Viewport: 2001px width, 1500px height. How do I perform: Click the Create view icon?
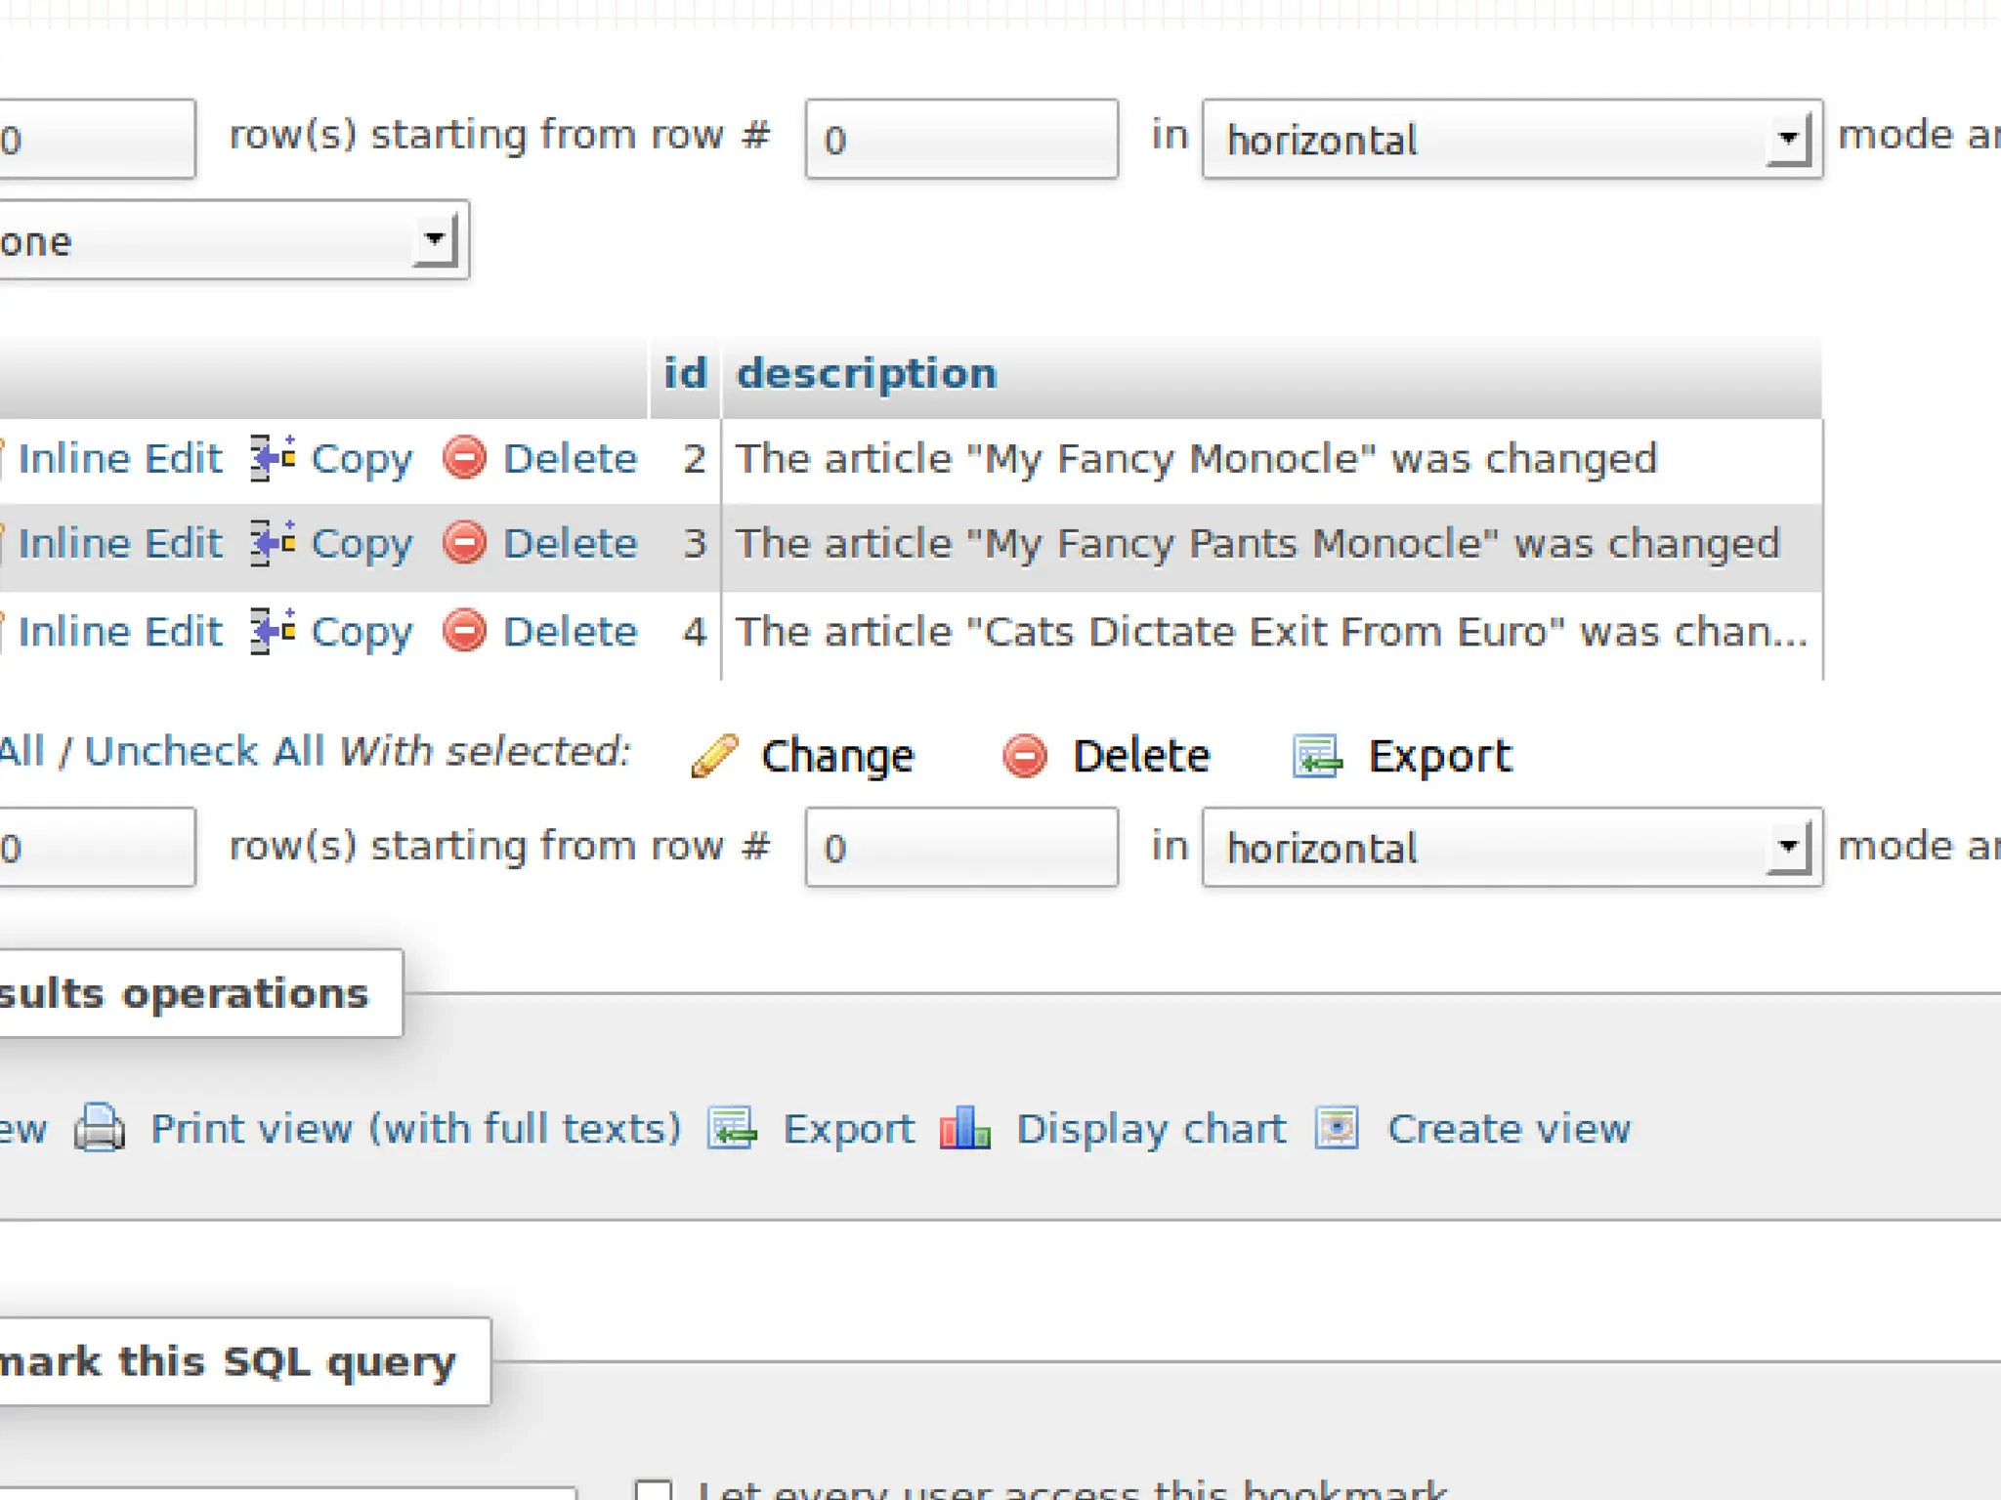click(1337, 1129)
